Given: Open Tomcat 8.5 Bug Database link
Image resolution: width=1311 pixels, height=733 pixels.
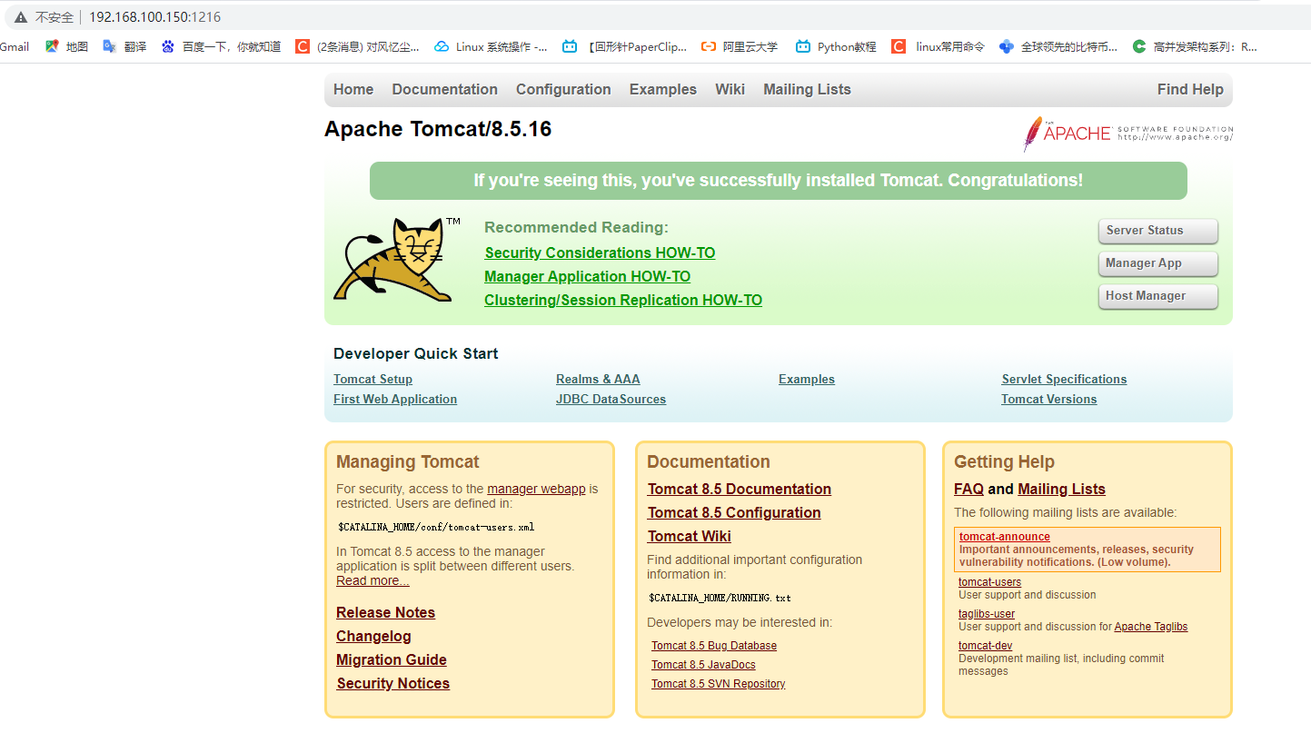Looking at the screenshot, I should point(714,646).
